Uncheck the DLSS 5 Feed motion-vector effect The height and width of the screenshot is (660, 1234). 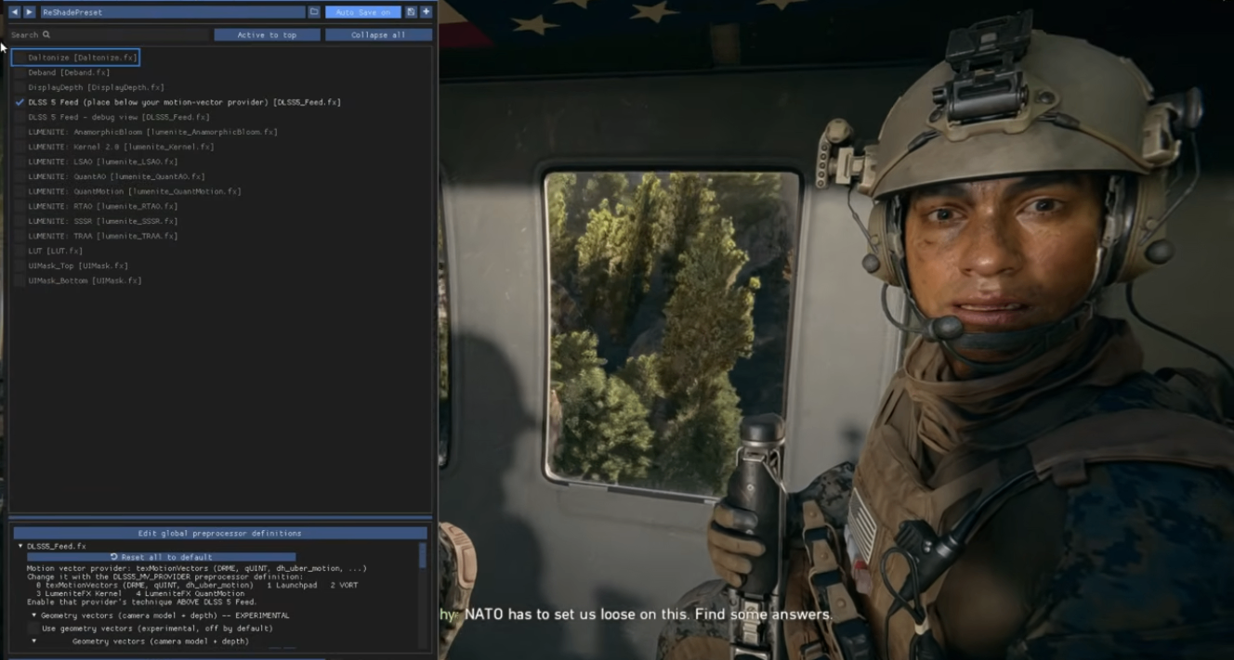pos(20,102)
